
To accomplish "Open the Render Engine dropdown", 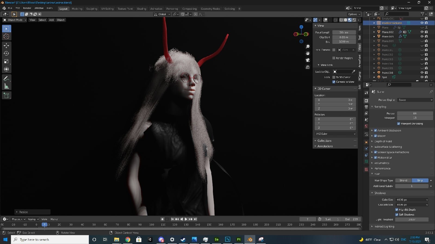I will point(415,100).
